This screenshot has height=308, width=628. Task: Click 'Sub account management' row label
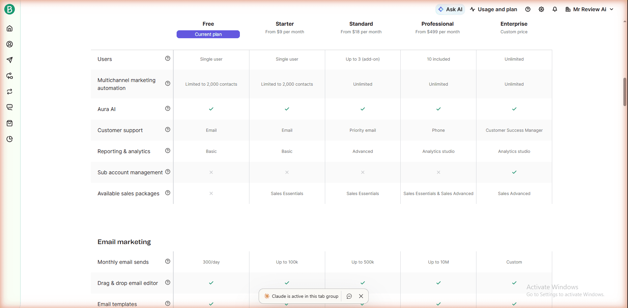[130, 172]
